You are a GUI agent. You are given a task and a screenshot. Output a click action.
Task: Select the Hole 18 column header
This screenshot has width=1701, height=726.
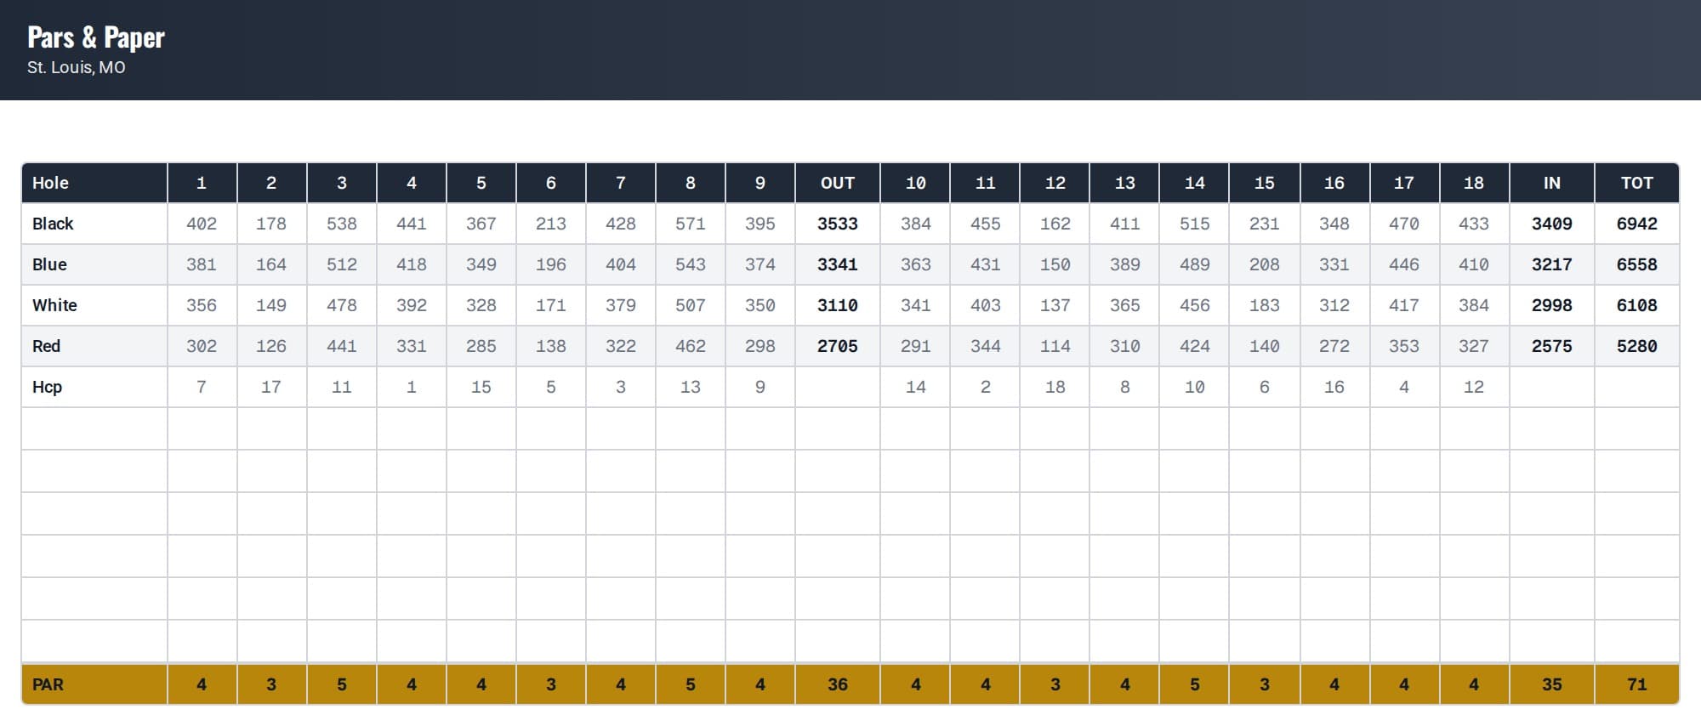pyautogui.click(x=1474, y=183)
